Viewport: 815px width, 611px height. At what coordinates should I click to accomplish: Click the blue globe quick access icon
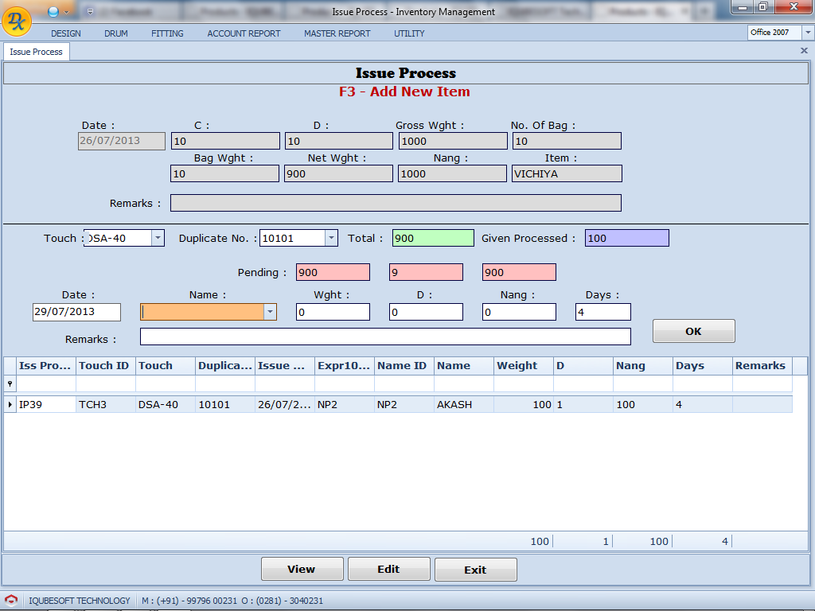point(53,11)
